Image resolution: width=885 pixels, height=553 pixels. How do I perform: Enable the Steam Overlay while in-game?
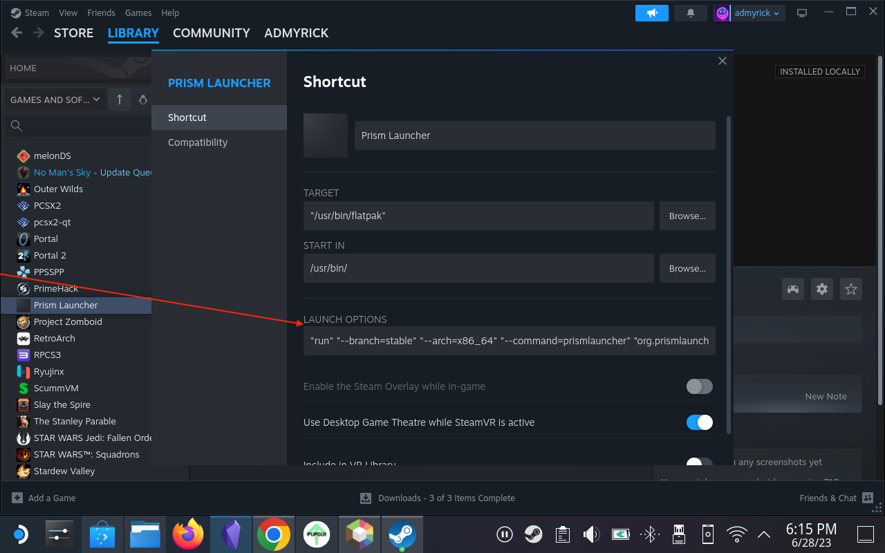[699, 386]
